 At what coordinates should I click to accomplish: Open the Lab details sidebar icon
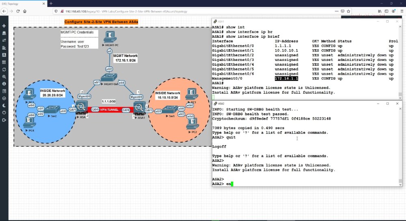4,91
